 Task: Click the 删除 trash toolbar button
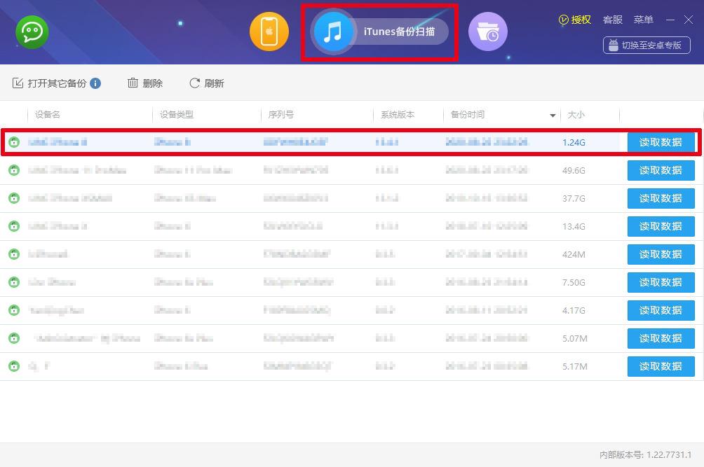tap(145, 83)
